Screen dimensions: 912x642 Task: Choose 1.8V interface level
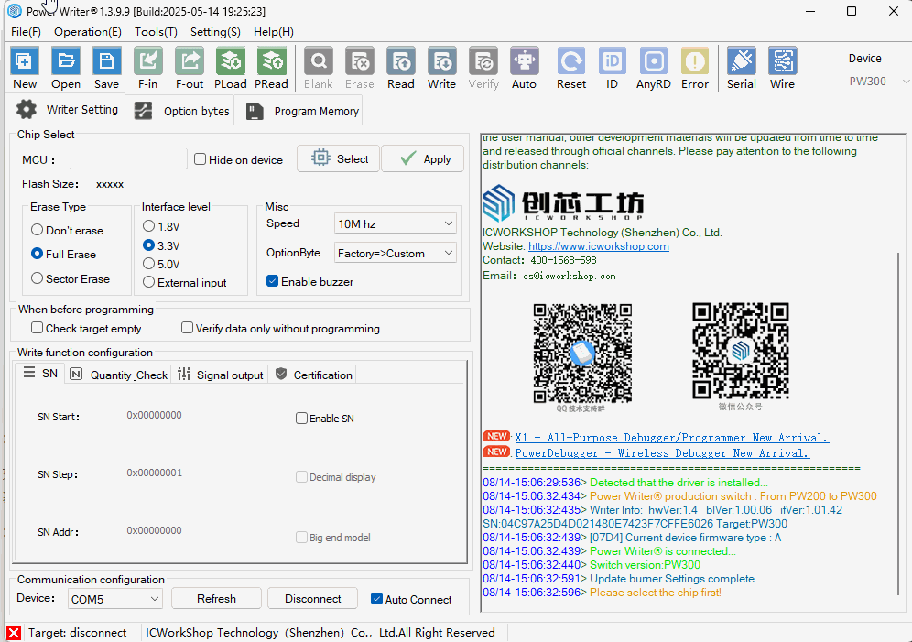point(149,225)
